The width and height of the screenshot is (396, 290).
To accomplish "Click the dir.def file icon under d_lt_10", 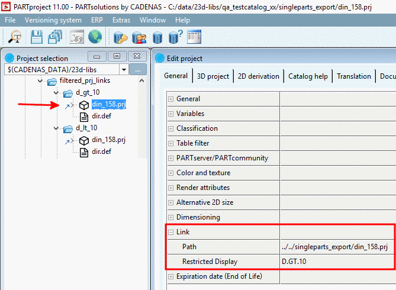I will click(x=84, y=152).
